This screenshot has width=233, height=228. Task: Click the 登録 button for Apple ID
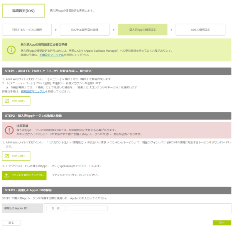56,208
